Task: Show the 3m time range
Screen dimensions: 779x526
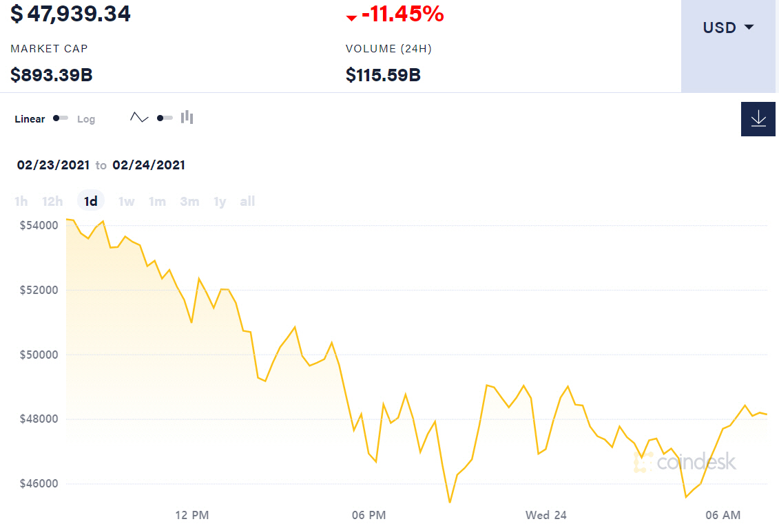Action: pyautogui.click(x=189, y=201)
